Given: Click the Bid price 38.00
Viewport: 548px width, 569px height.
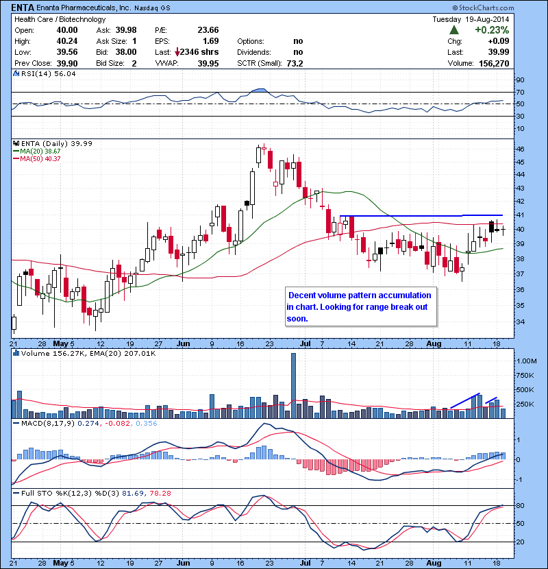Looking at the screenshot, I should tap(126, 52).
